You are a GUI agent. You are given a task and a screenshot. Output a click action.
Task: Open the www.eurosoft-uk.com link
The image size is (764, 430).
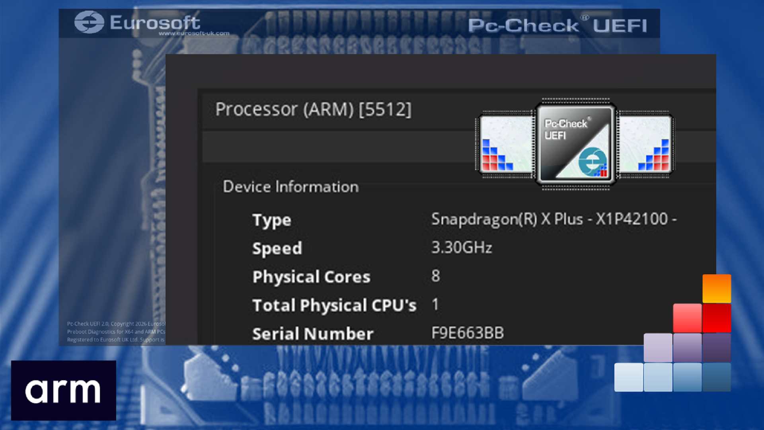[194, 33]
